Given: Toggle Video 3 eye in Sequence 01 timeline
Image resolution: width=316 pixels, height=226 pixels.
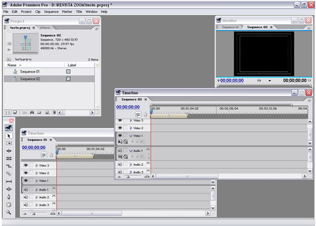Looking at the screenshot, I should pyautogui.click(x=25, y=166).
